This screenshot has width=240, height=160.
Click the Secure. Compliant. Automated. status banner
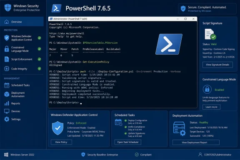[x=207, y=9]
